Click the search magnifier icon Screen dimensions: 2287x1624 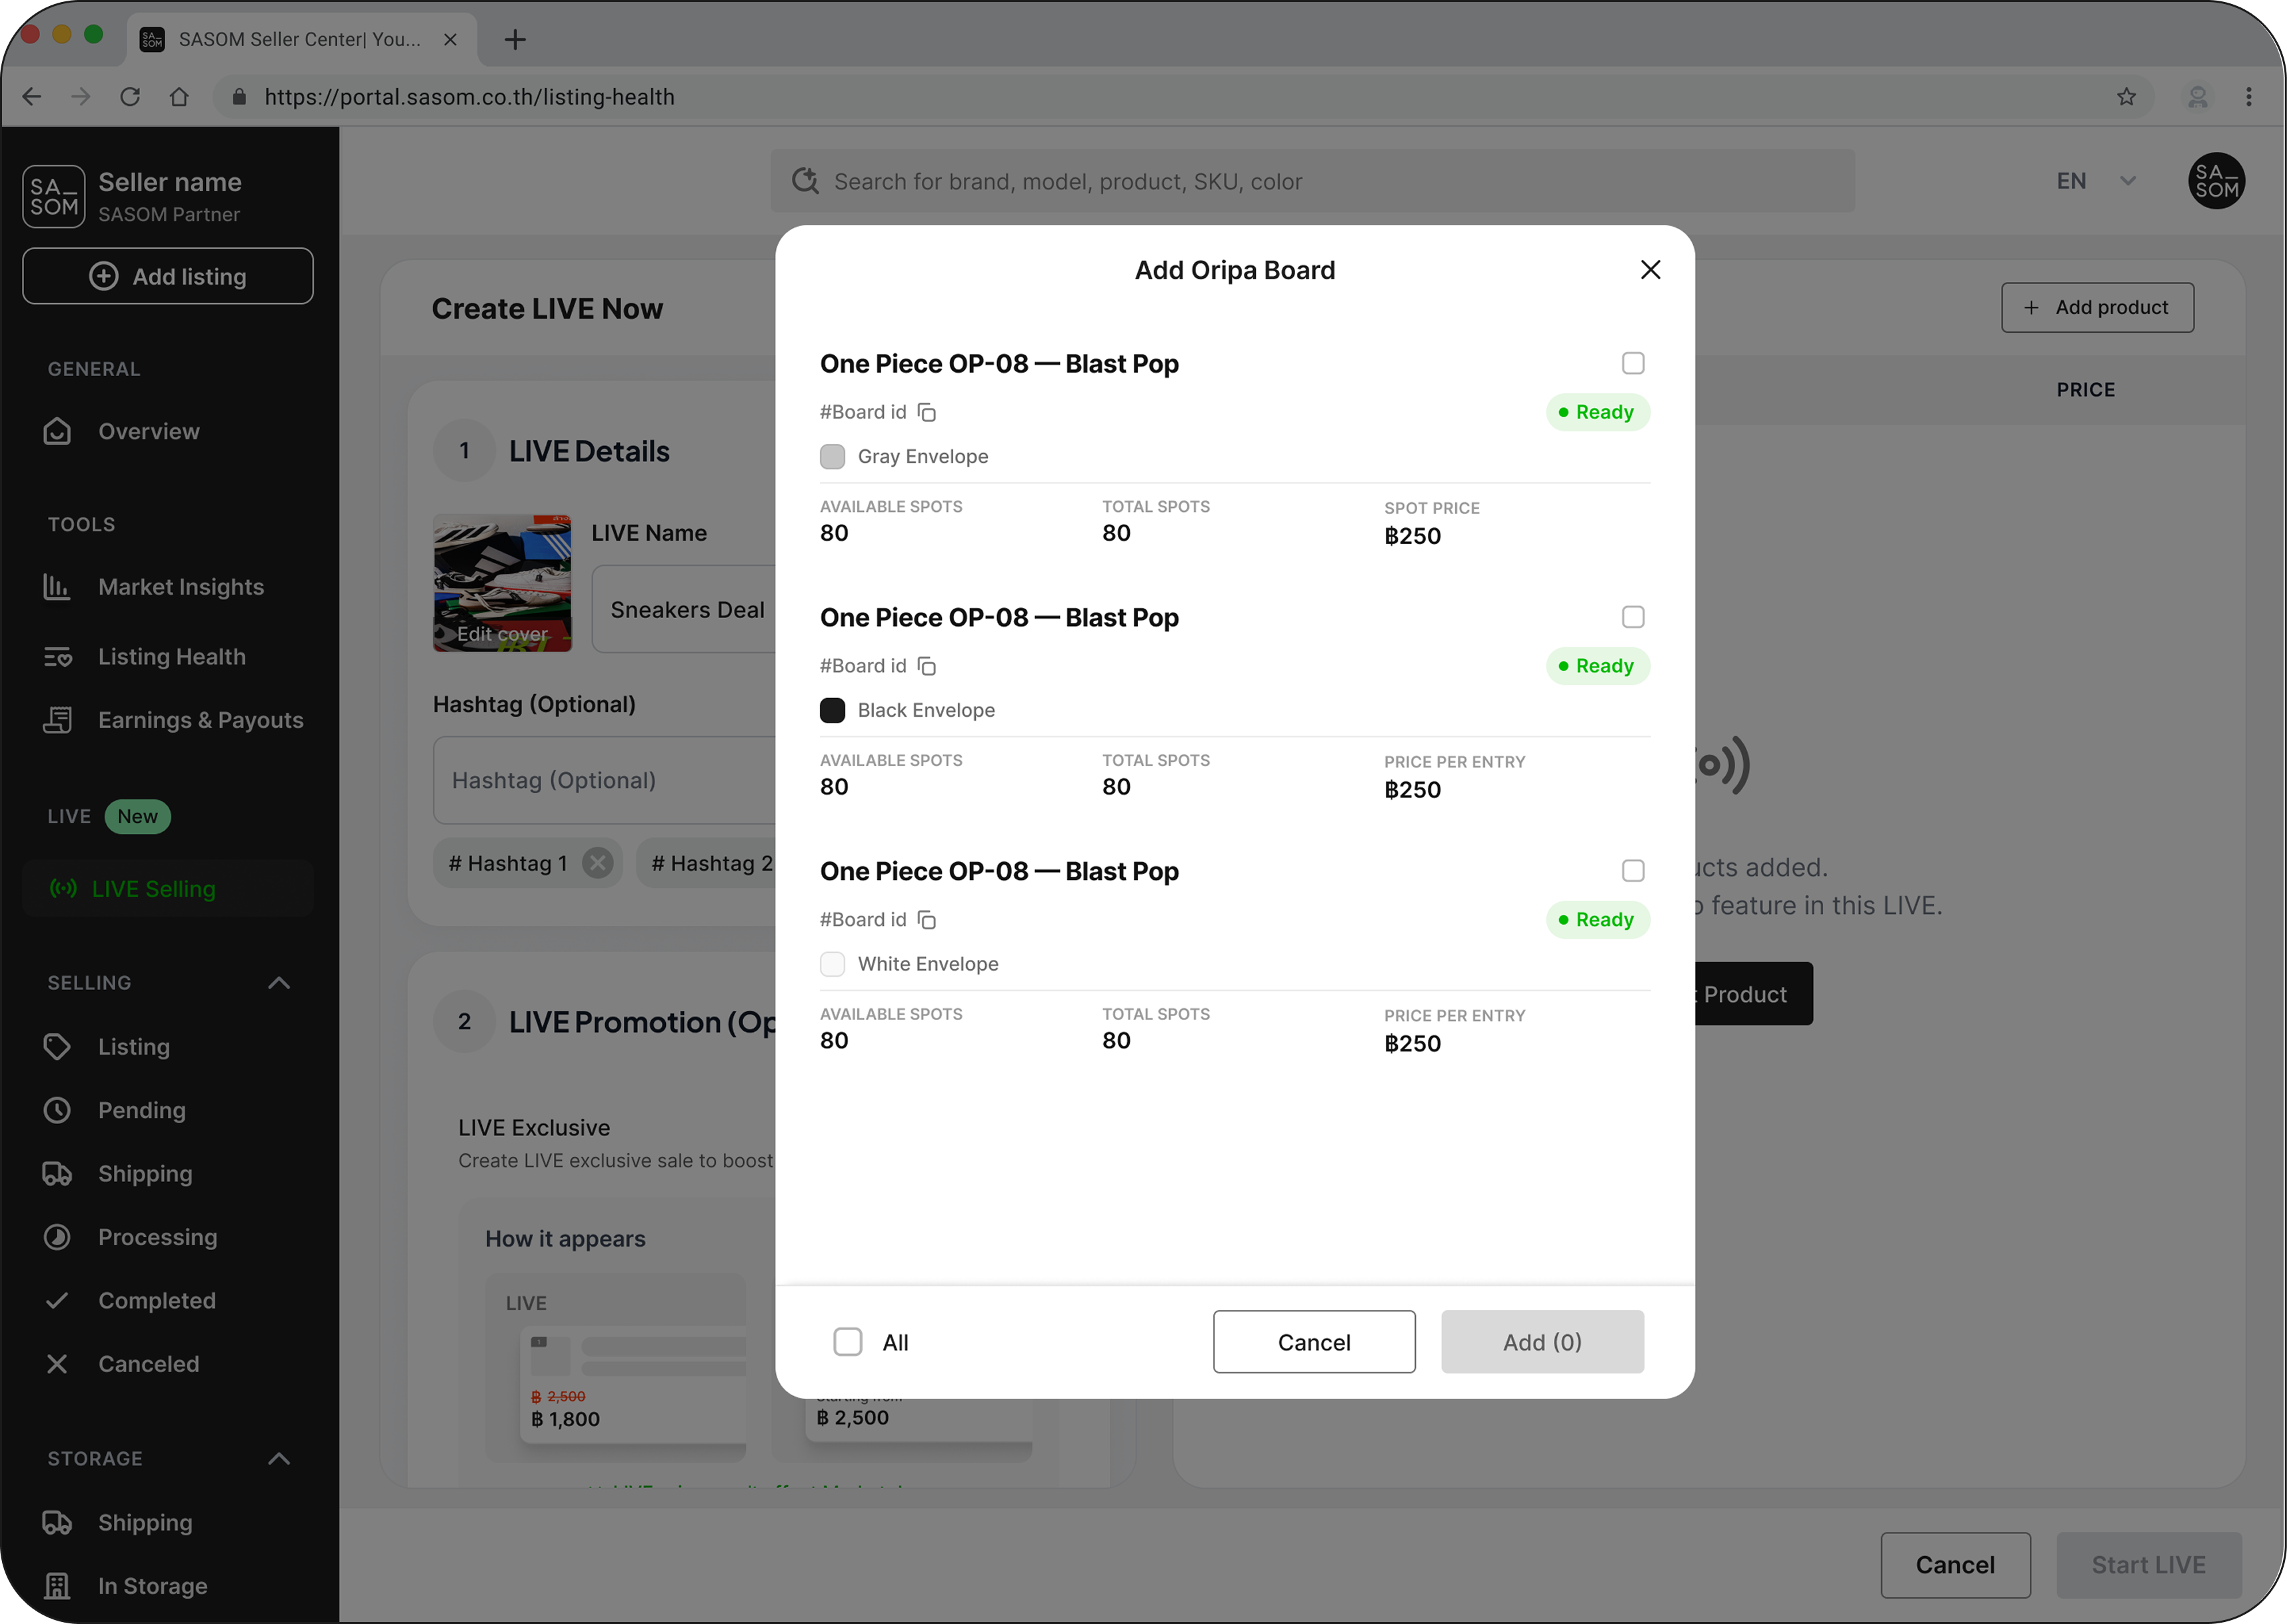click(805, 181)
